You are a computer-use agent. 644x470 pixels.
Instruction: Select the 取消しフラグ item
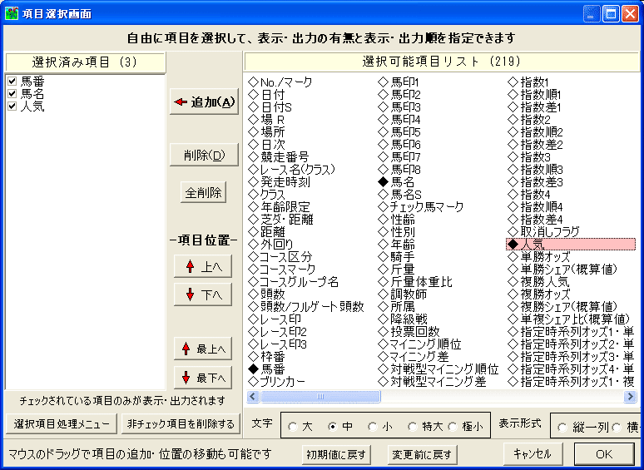tap(544, 232)
